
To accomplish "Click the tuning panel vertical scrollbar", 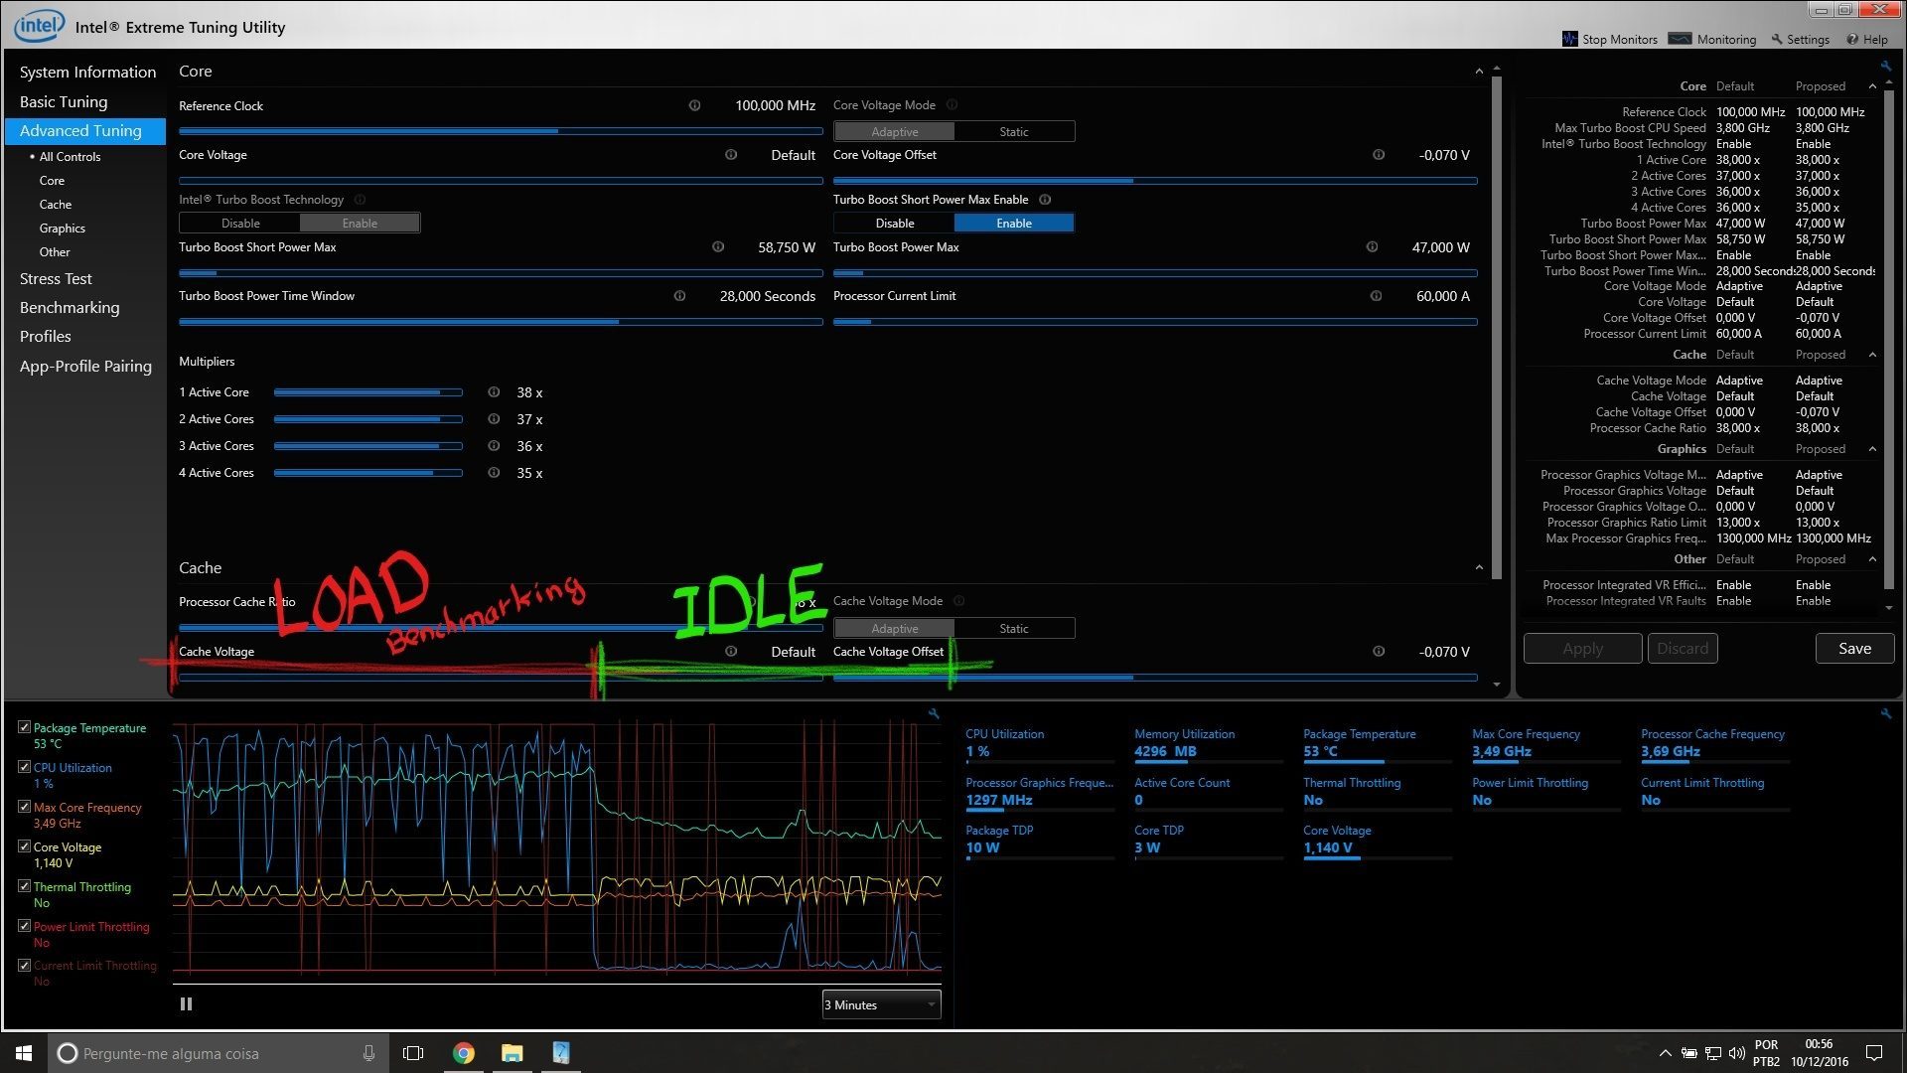I will point(1497,328).
